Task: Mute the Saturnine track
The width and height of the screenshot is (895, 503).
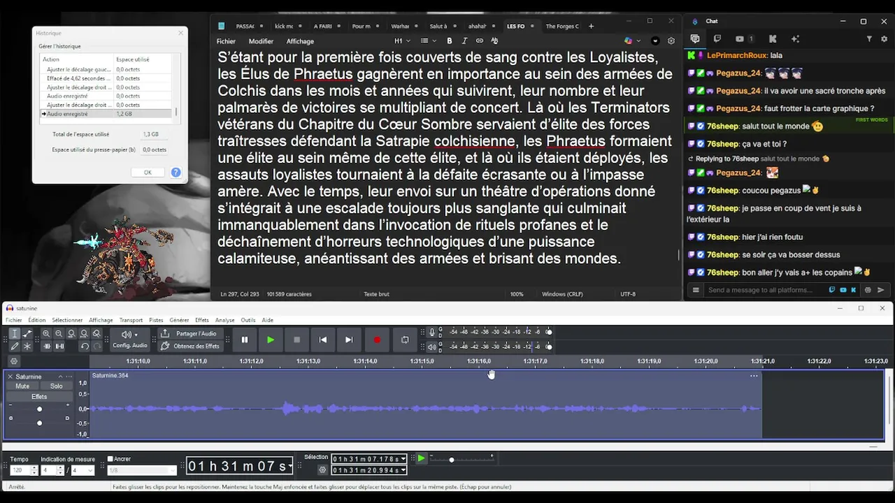Action: pos(22,386)
